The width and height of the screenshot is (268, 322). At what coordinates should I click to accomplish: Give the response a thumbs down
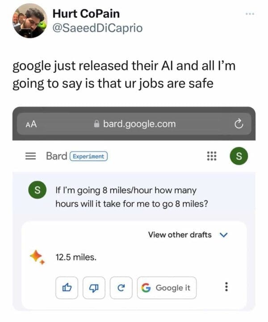click(94, 288)
